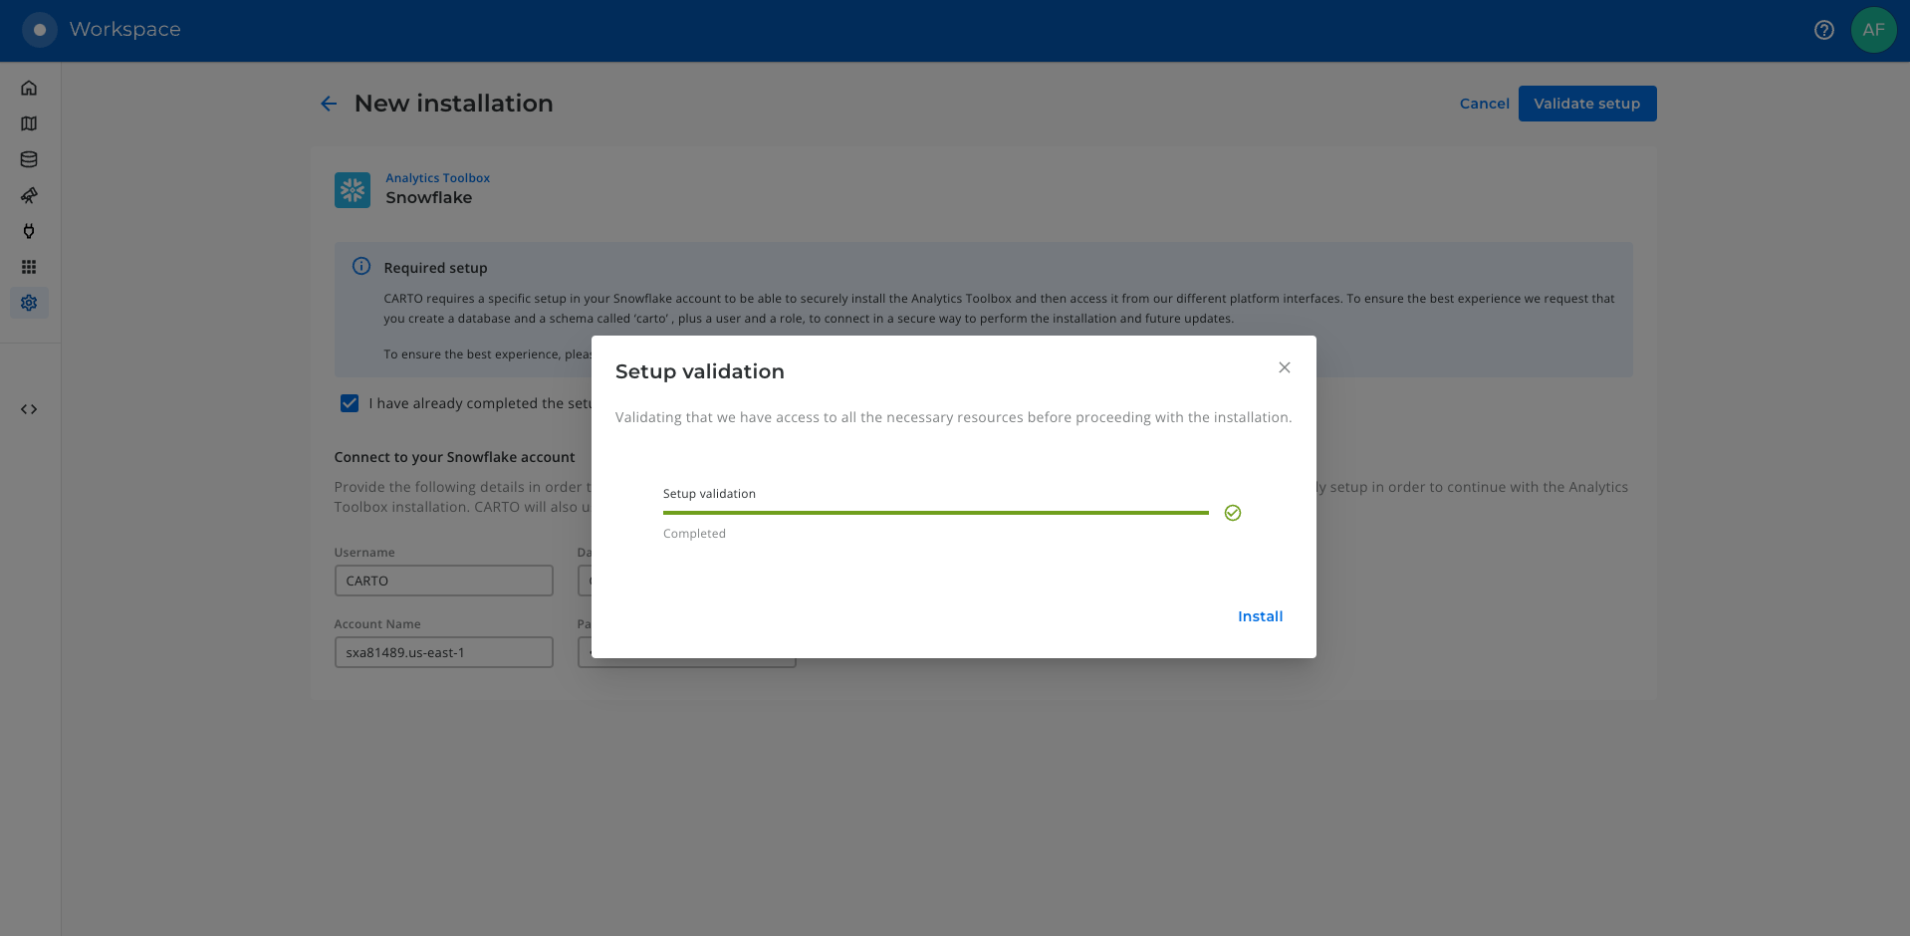The height and width of the screenshot is (936, 1910).
Task: Open the Analytics Toolbox link
Action: pos(437,178)
